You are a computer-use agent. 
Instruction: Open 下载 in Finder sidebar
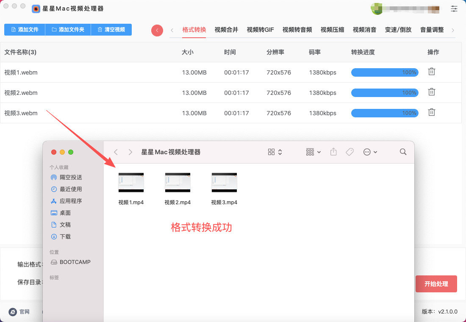click(61, 237)
